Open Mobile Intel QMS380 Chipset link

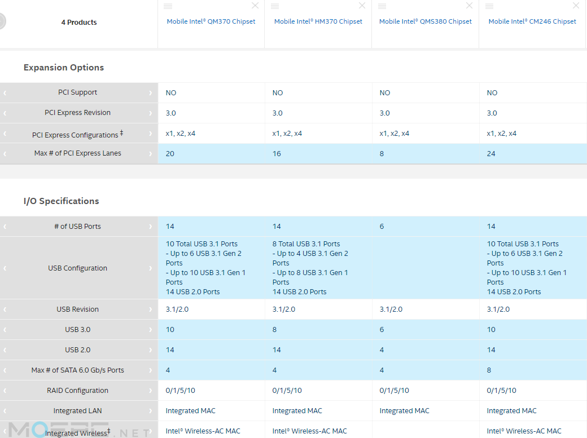point(425,21)
